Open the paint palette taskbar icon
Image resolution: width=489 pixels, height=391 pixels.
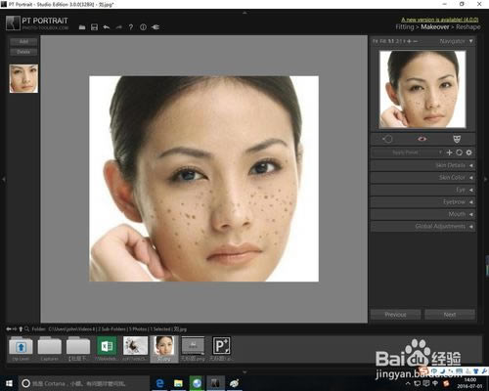coord(234,383)
